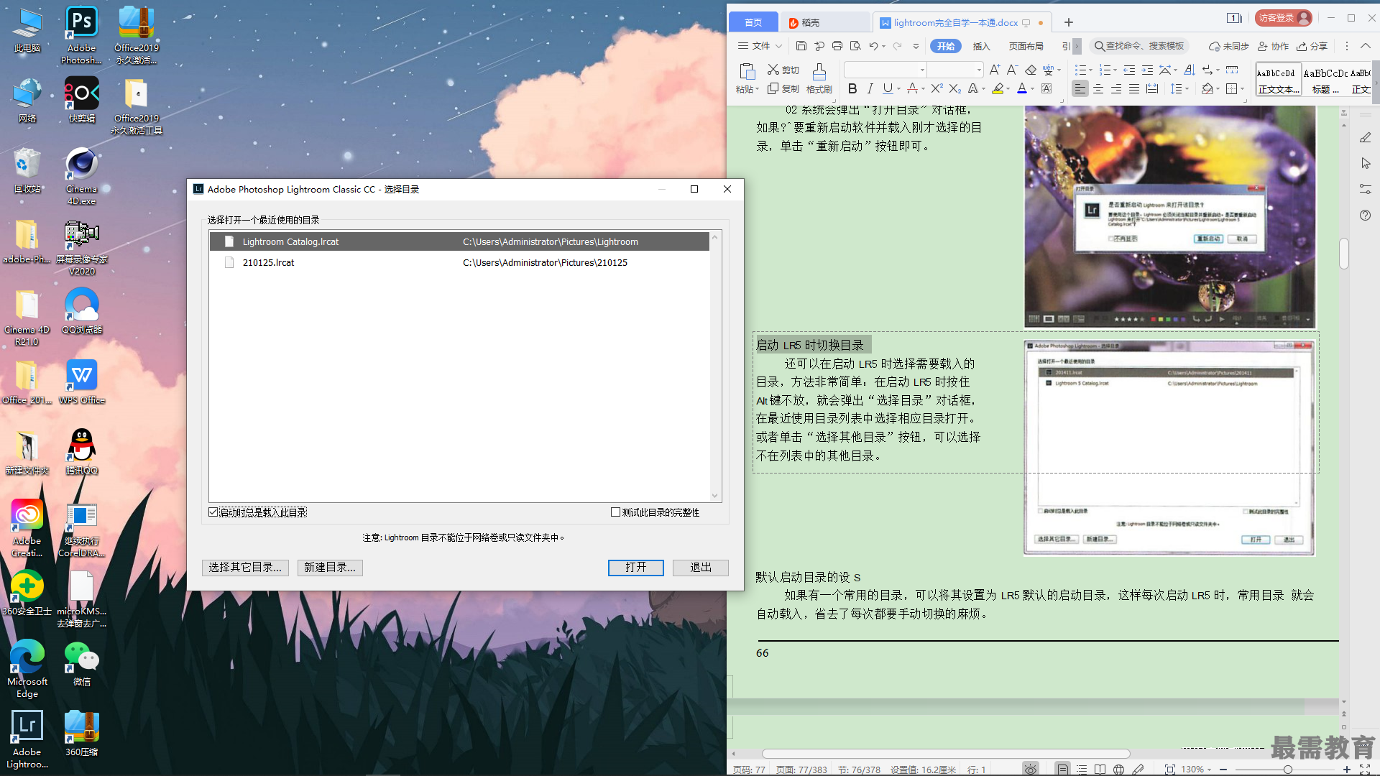Click the print preview icon in WPS
Screen dimensions: 1380x776
855,46
